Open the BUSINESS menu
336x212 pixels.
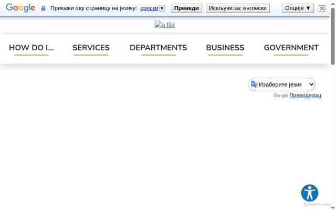(225, 48)
